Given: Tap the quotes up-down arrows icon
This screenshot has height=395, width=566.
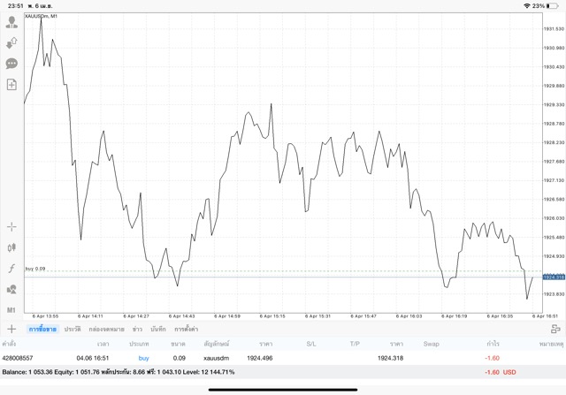Looking at the screenshot, I should (11, 42).
